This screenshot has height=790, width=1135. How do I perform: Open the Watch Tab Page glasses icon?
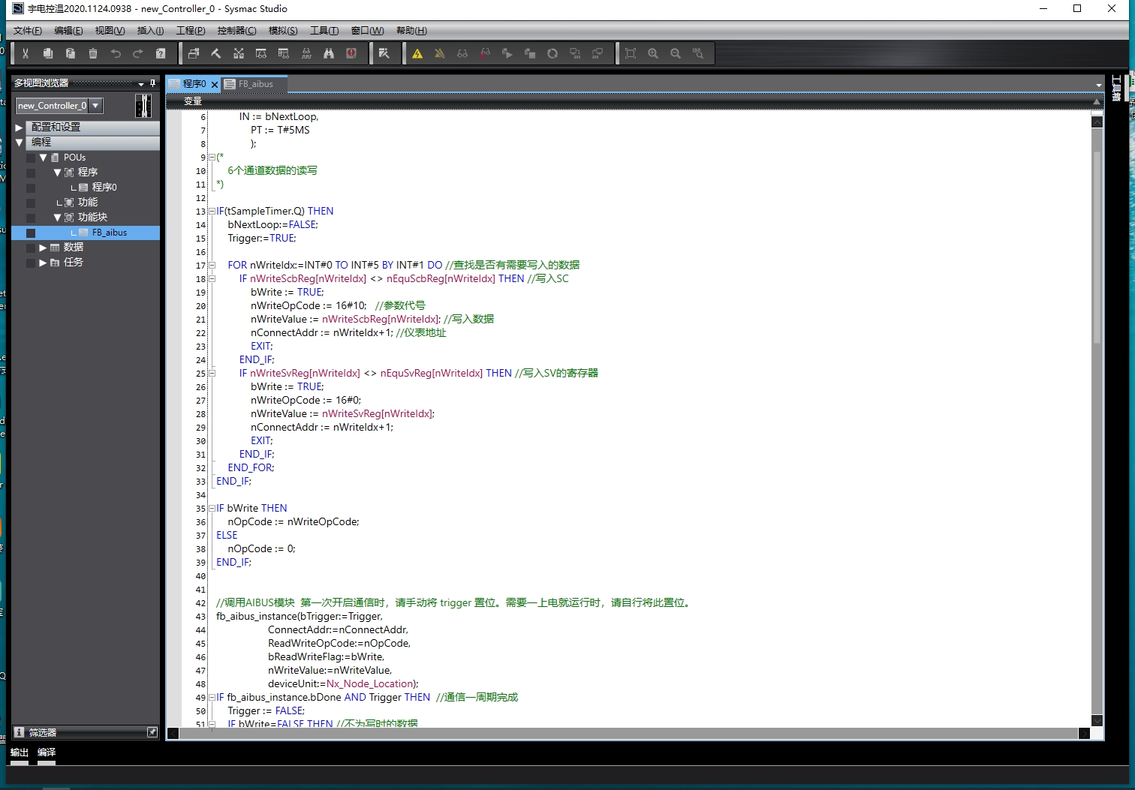[x=261, y=53]
